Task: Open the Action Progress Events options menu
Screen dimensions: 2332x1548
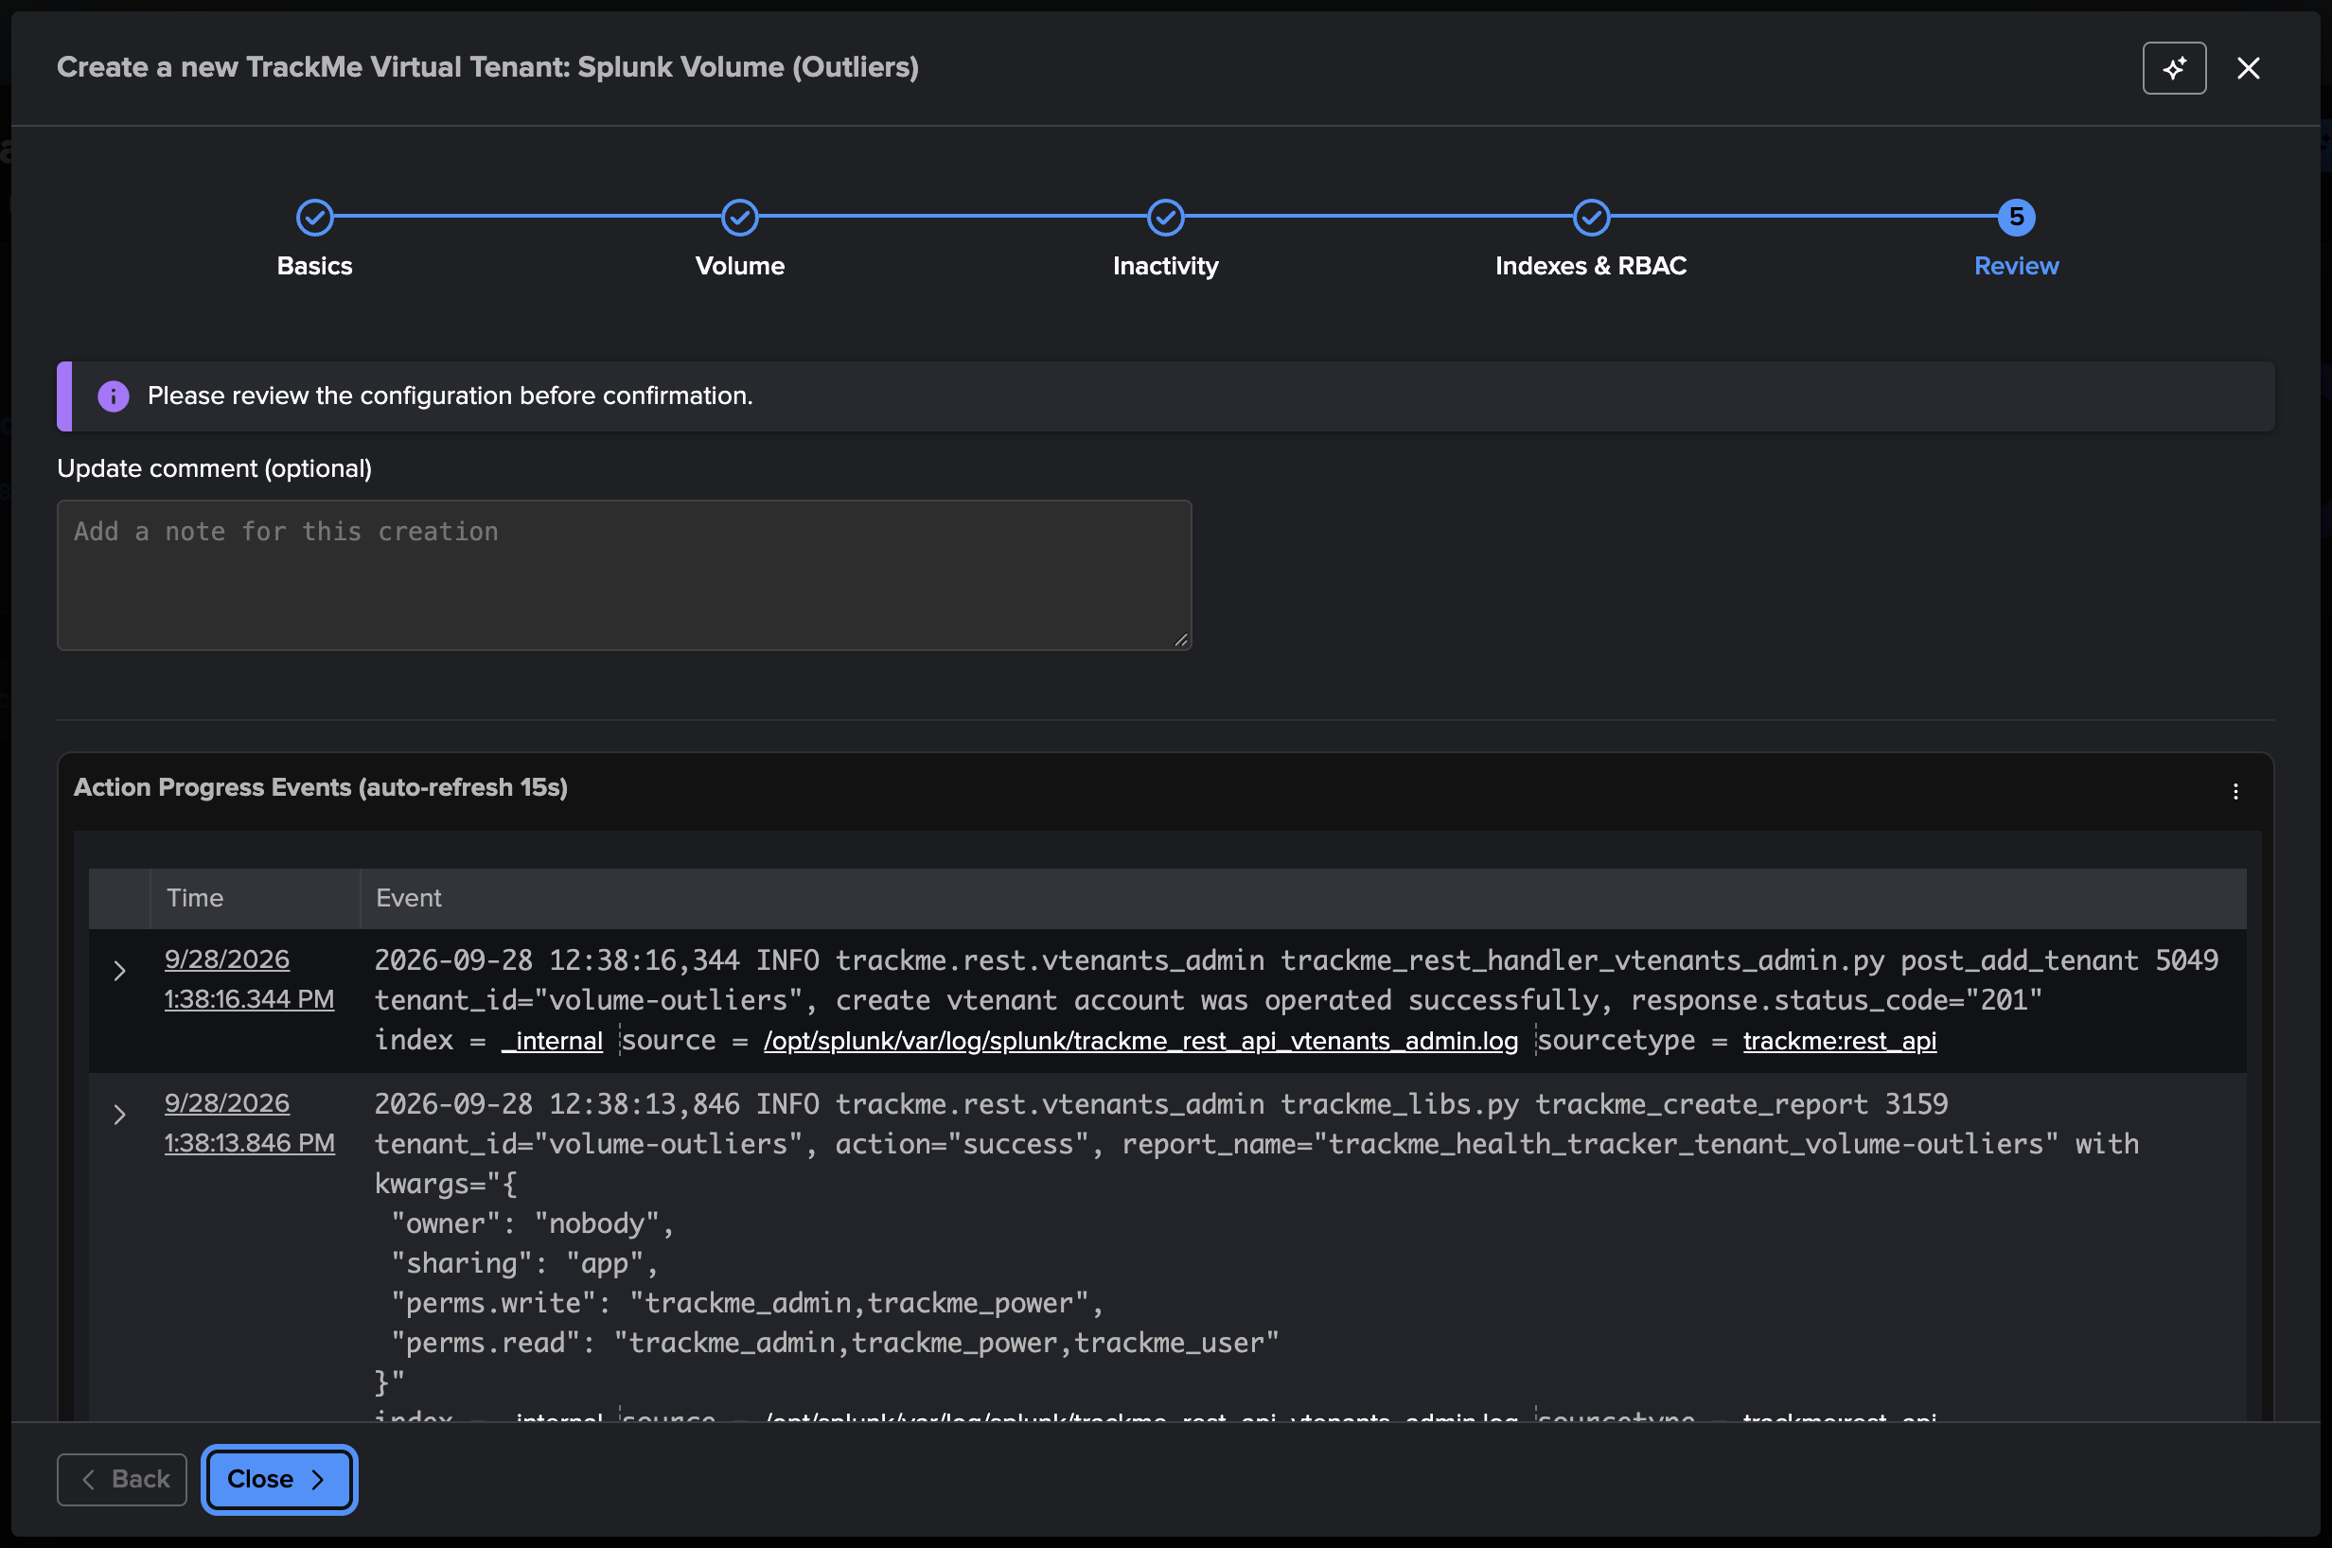Action: [2235, 791]
